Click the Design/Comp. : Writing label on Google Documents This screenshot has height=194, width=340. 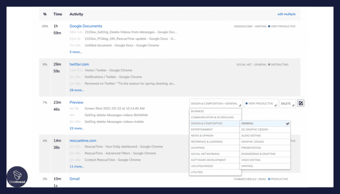[x=250, y=27]
